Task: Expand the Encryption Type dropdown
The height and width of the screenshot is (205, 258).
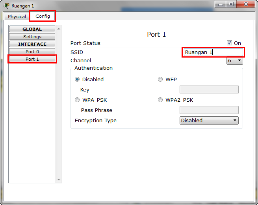Action: pyautogui.click(x=209, y=121)
